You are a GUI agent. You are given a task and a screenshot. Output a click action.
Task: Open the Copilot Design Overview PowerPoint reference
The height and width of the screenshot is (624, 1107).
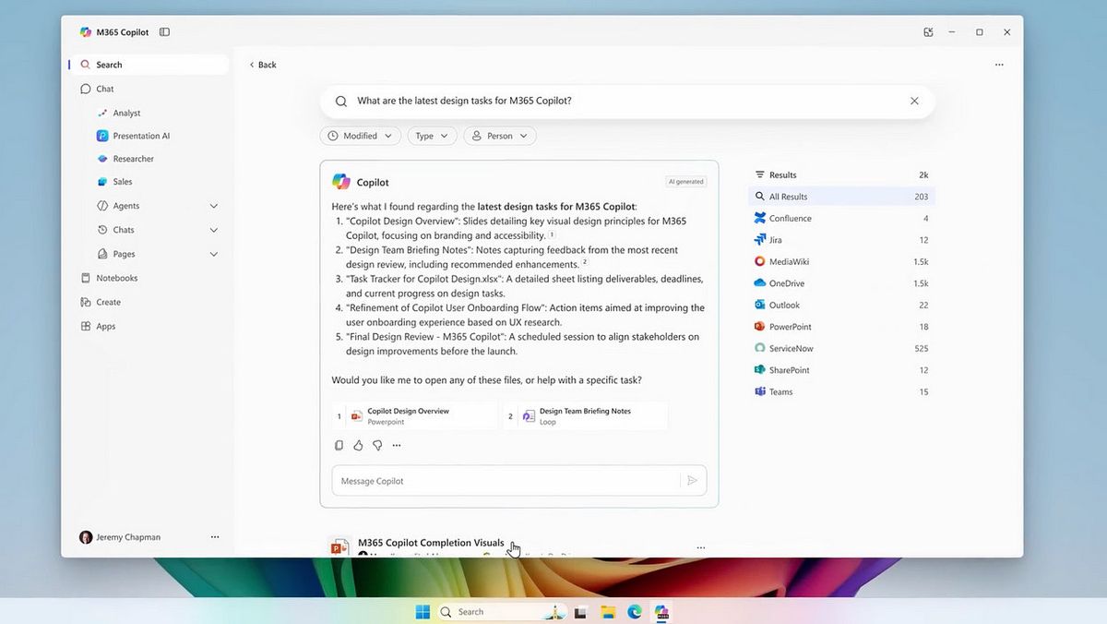415,416
